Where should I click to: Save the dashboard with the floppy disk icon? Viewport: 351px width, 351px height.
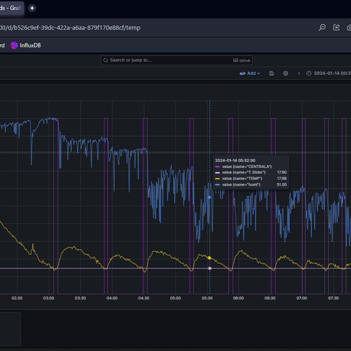272,74
